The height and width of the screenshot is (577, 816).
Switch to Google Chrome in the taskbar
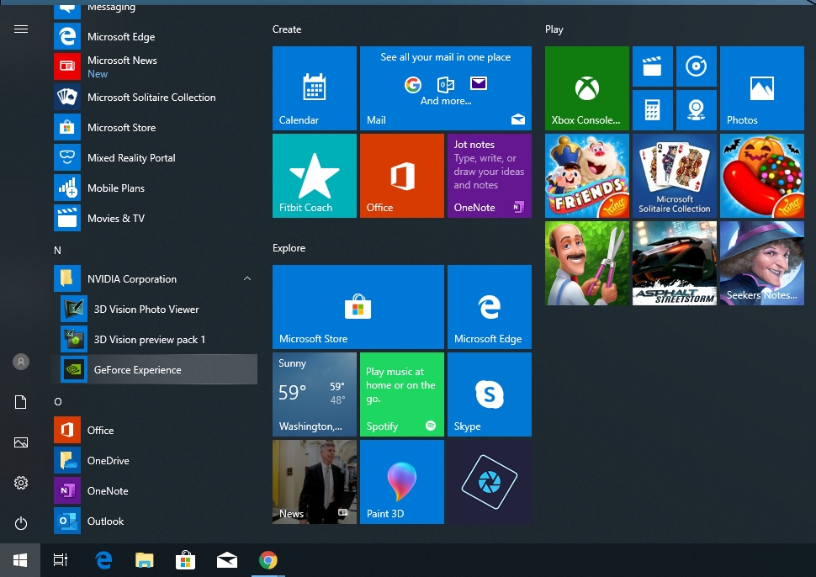pyautogui.click(x=268, y=560)
